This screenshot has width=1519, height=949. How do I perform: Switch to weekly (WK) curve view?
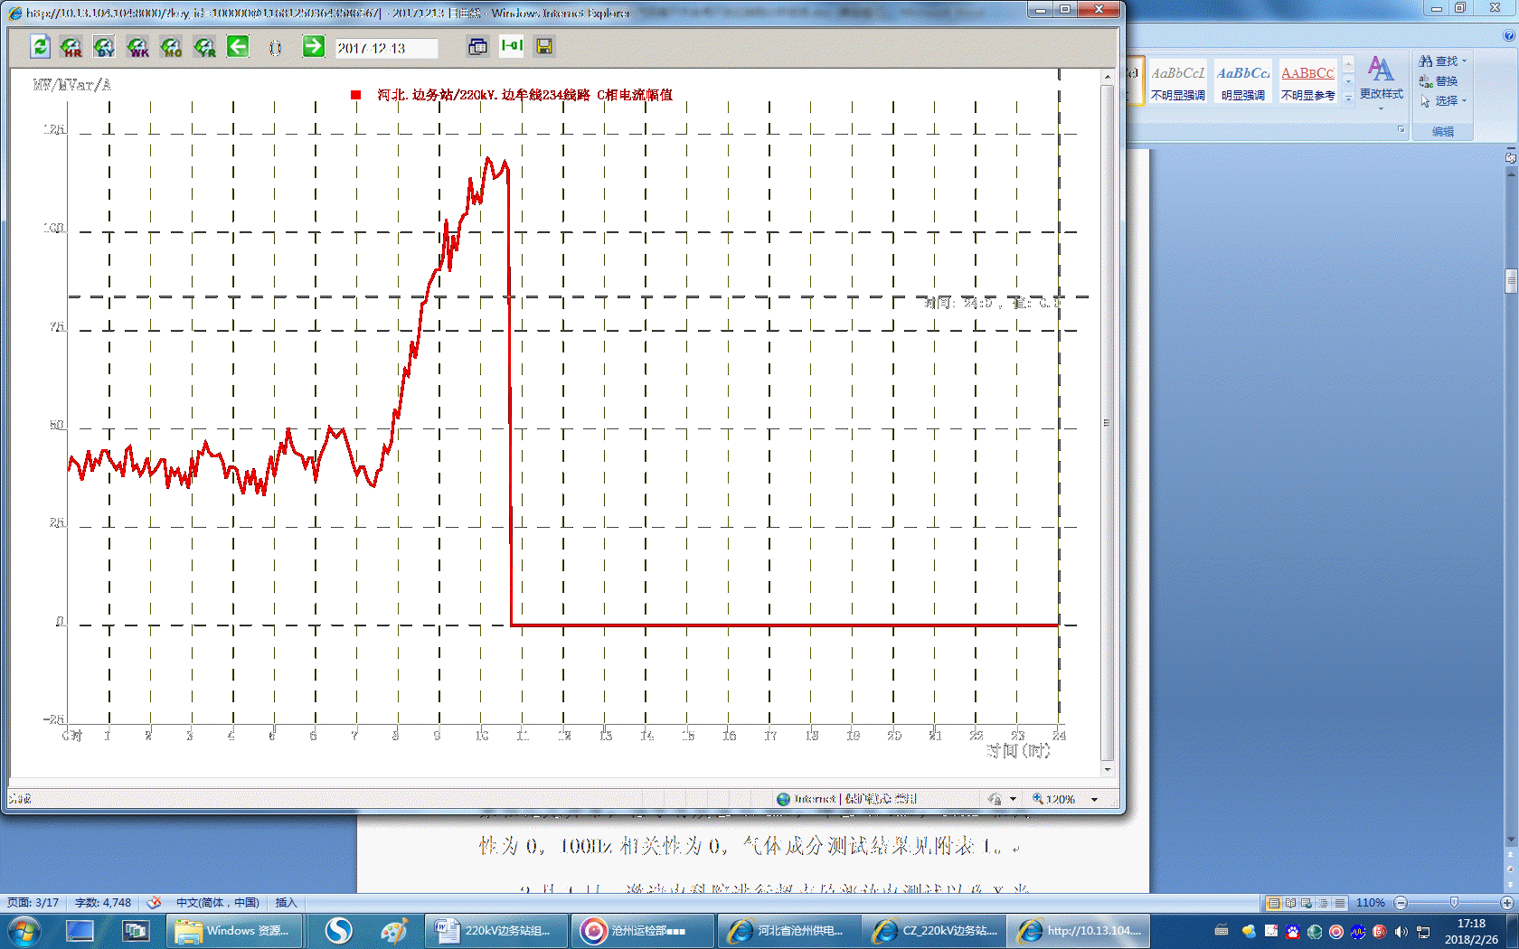[x=137, y=46]
